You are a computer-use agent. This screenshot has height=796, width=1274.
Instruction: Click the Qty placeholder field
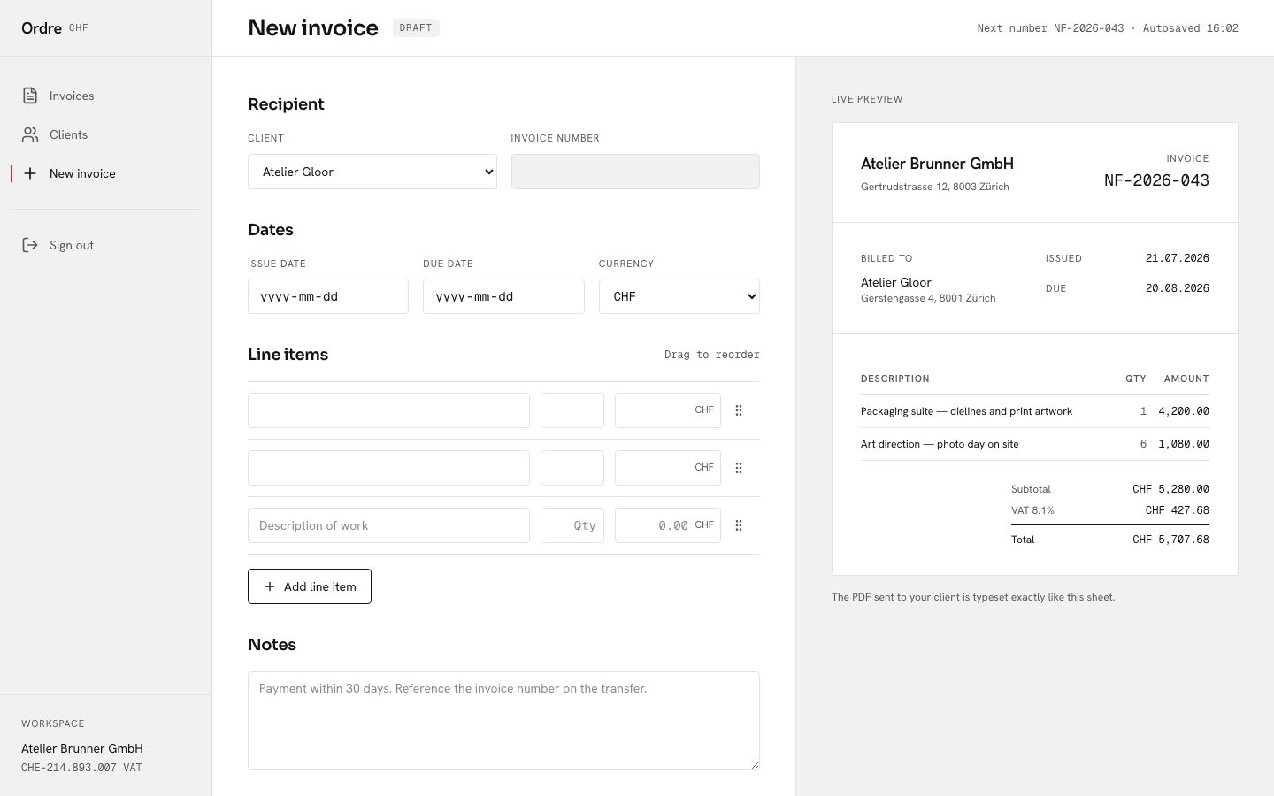(572, 525)
